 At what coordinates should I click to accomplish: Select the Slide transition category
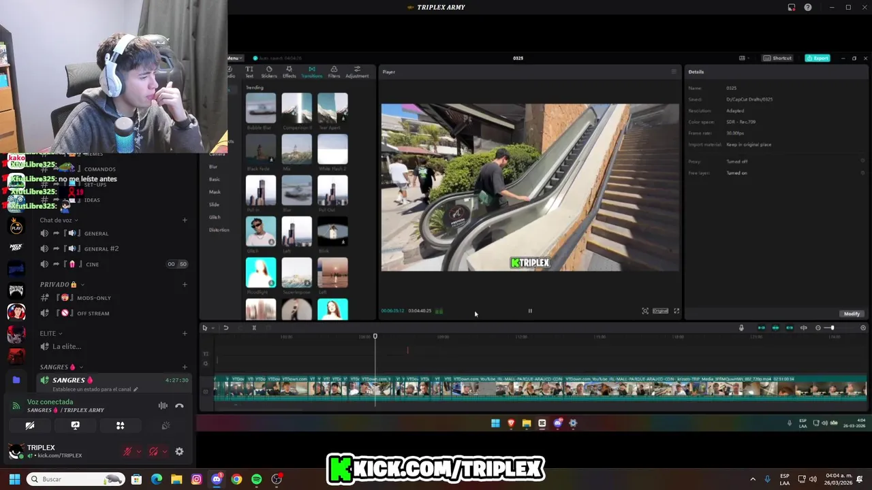[x=214, y=205]
